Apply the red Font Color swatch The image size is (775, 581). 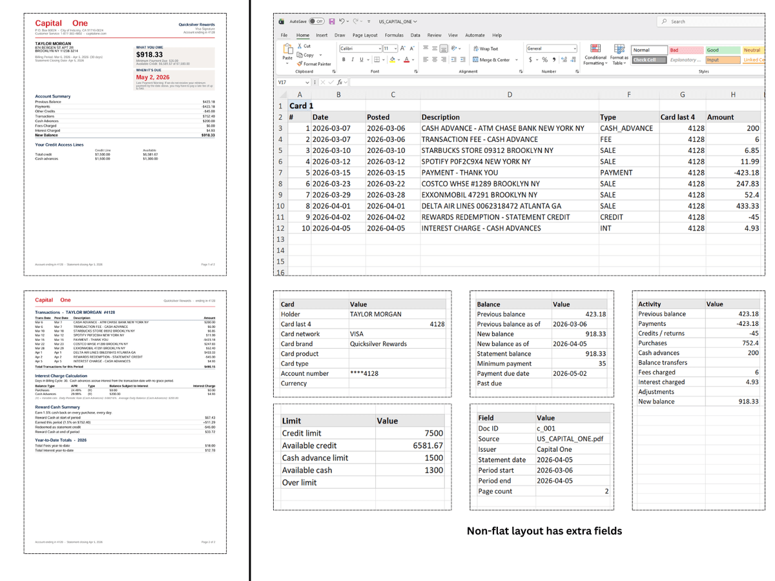pos(406,59)
